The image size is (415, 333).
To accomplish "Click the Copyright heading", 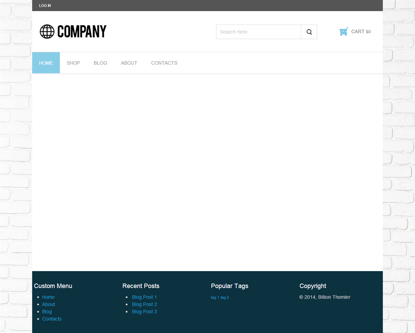I will click(313, 286).
